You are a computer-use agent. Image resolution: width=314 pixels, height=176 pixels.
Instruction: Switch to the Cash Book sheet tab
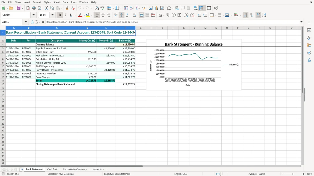[x=52, y=169]
